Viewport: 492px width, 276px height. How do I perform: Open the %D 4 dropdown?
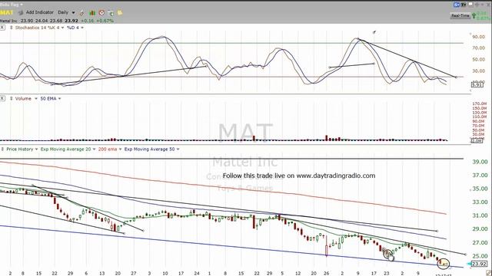[75, 28]
